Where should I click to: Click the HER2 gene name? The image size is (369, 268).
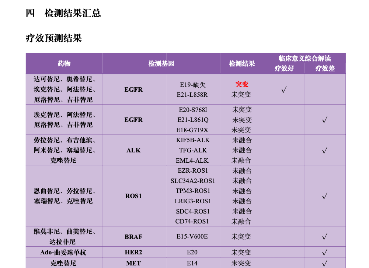133,253
